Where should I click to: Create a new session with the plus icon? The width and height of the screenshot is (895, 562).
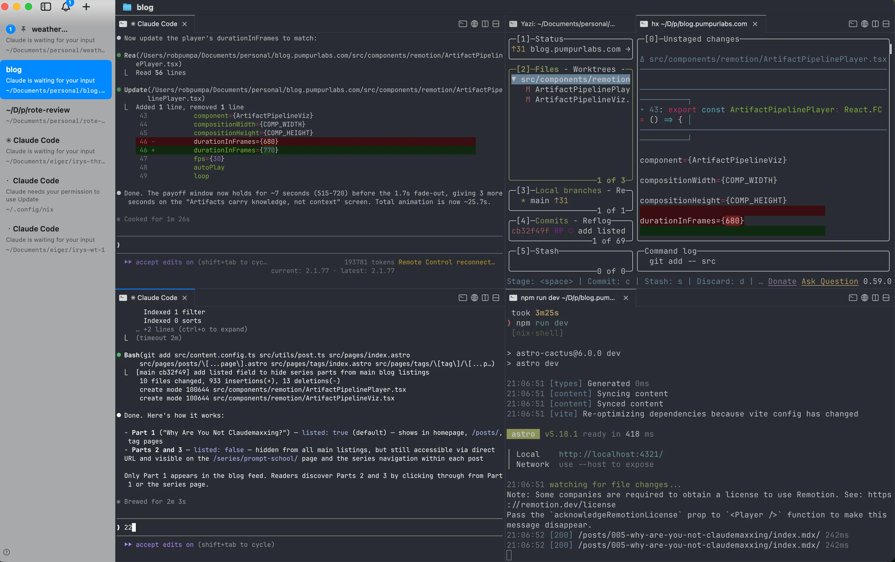coord(86,6)
